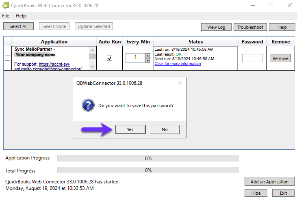Click 'QuickBooks Web Connector 33.0.1006.28 has started.' message
297x198 pixels.
click(x=63, y=182)
